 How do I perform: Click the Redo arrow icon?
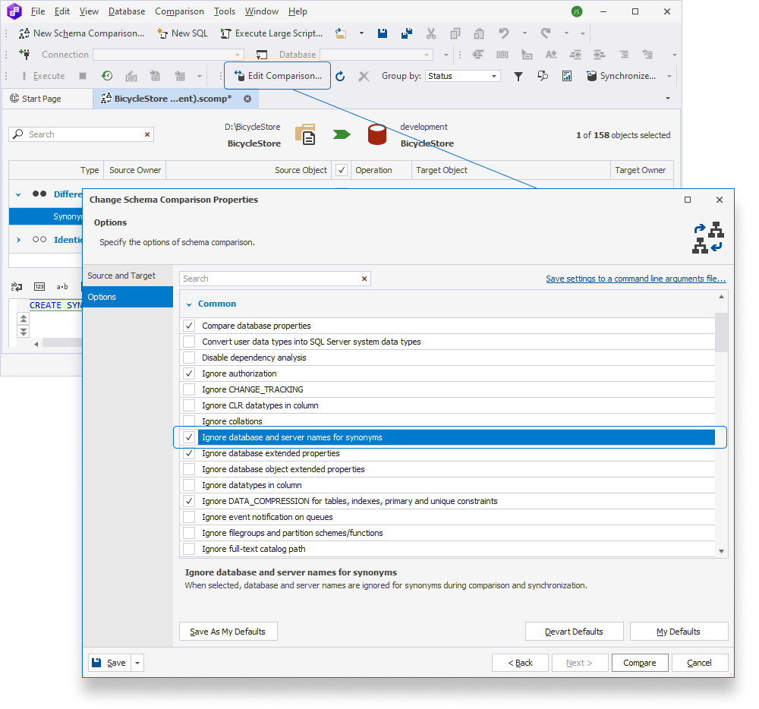[546, 33]
